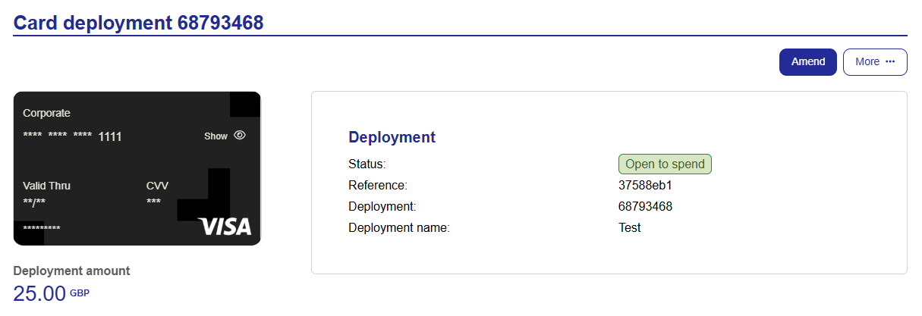Click the 25.00 deployment amount
This screenshot has height=316, width=922.
(x=39, y=294)
